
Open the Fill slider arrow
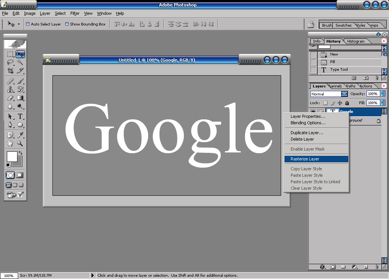383,103
